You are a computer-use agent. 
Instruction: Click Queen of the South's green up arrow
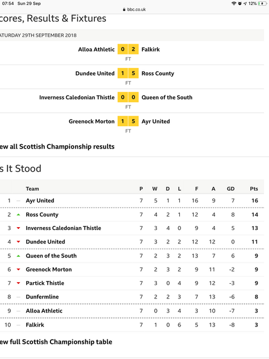coord(18,256)
